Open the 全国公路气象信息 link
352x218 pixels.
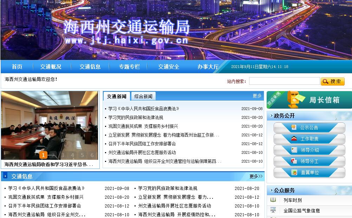[301, 211]
